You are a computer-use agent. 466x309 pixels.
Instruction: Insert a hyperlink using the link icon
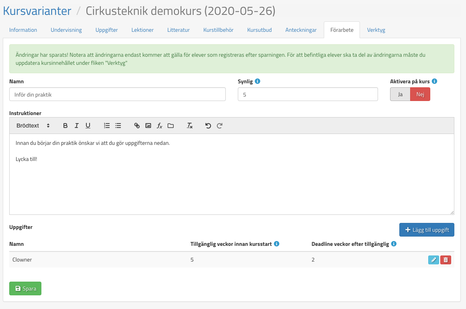(x=137, y=126)
